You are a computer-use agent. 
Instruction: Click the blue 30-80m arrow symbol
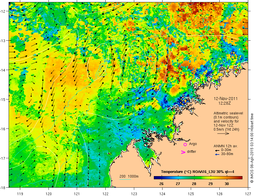click(x=217, y=154)
